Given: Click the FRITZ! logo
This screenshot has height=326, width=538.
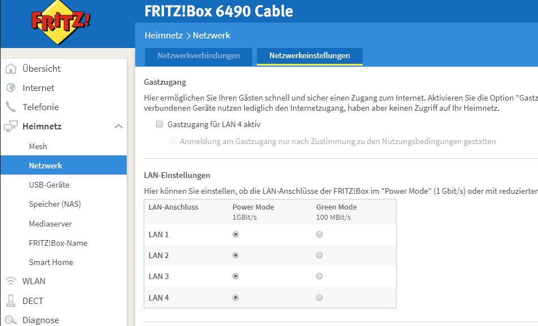Looking at the screenshot, I should (x=61, y=23).
